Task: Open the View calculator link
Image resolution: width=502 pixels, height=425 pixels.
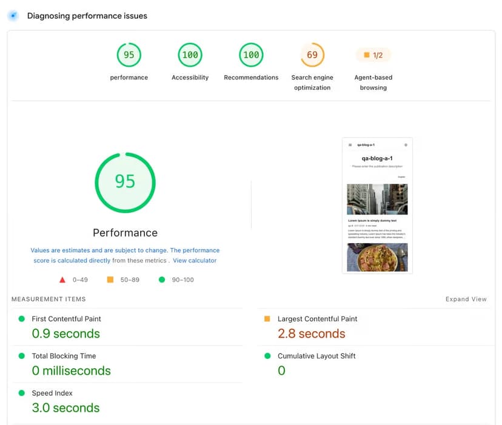Action: click(195, 260)
